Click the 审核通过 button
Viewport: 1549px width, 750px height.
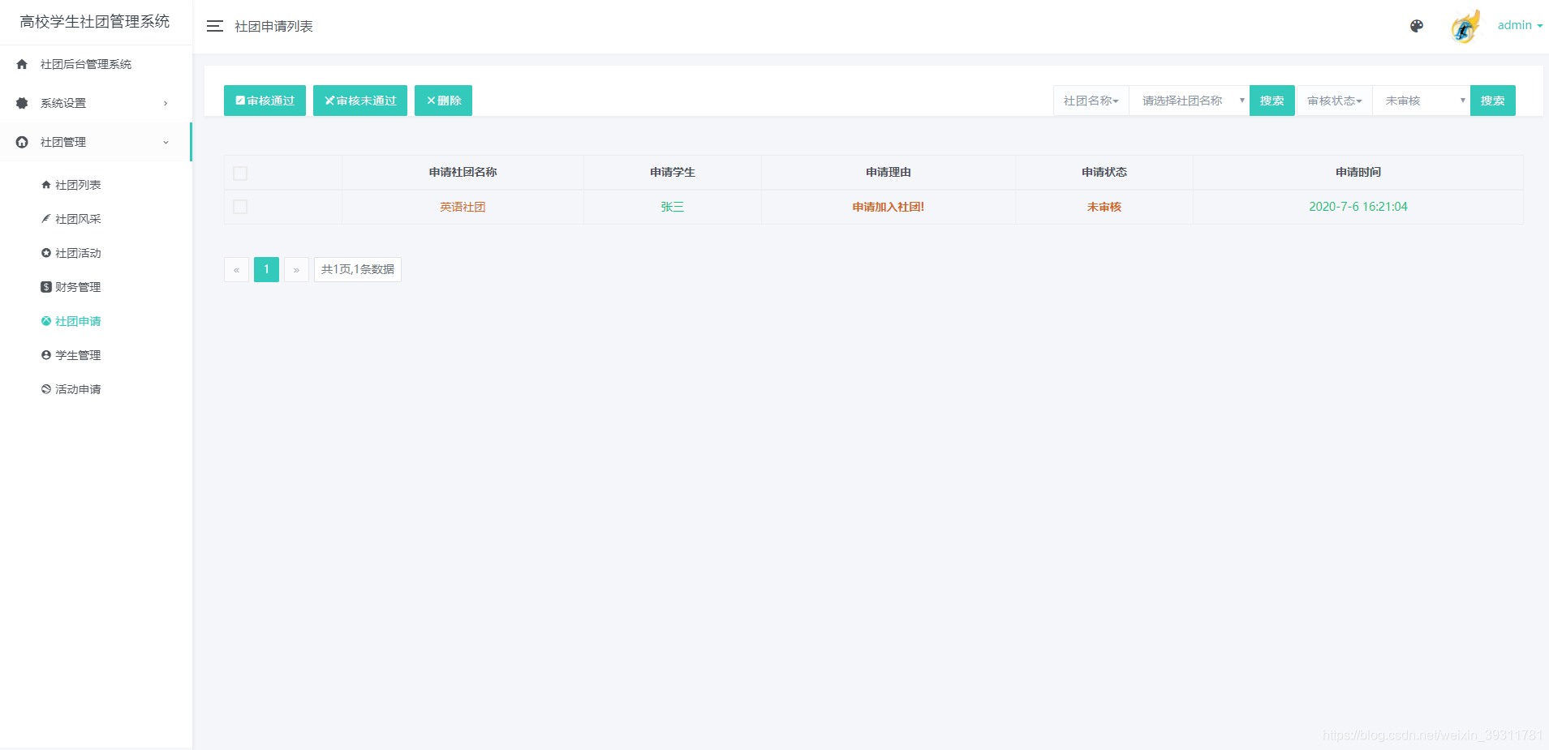265,101
